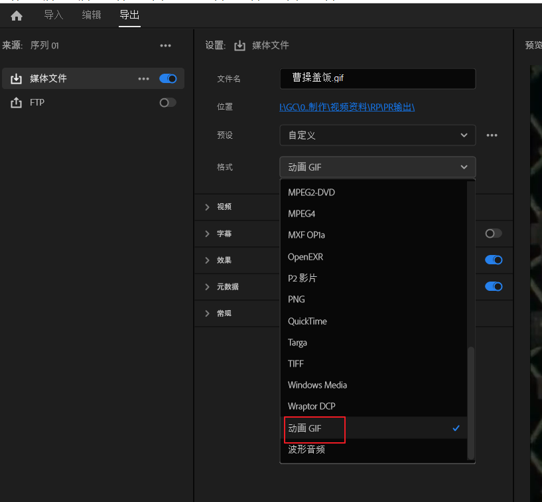Select QuickTime from format list
The height and width of the screenshot is (502, 542).
pyautogui.click(x=307, y=321)
